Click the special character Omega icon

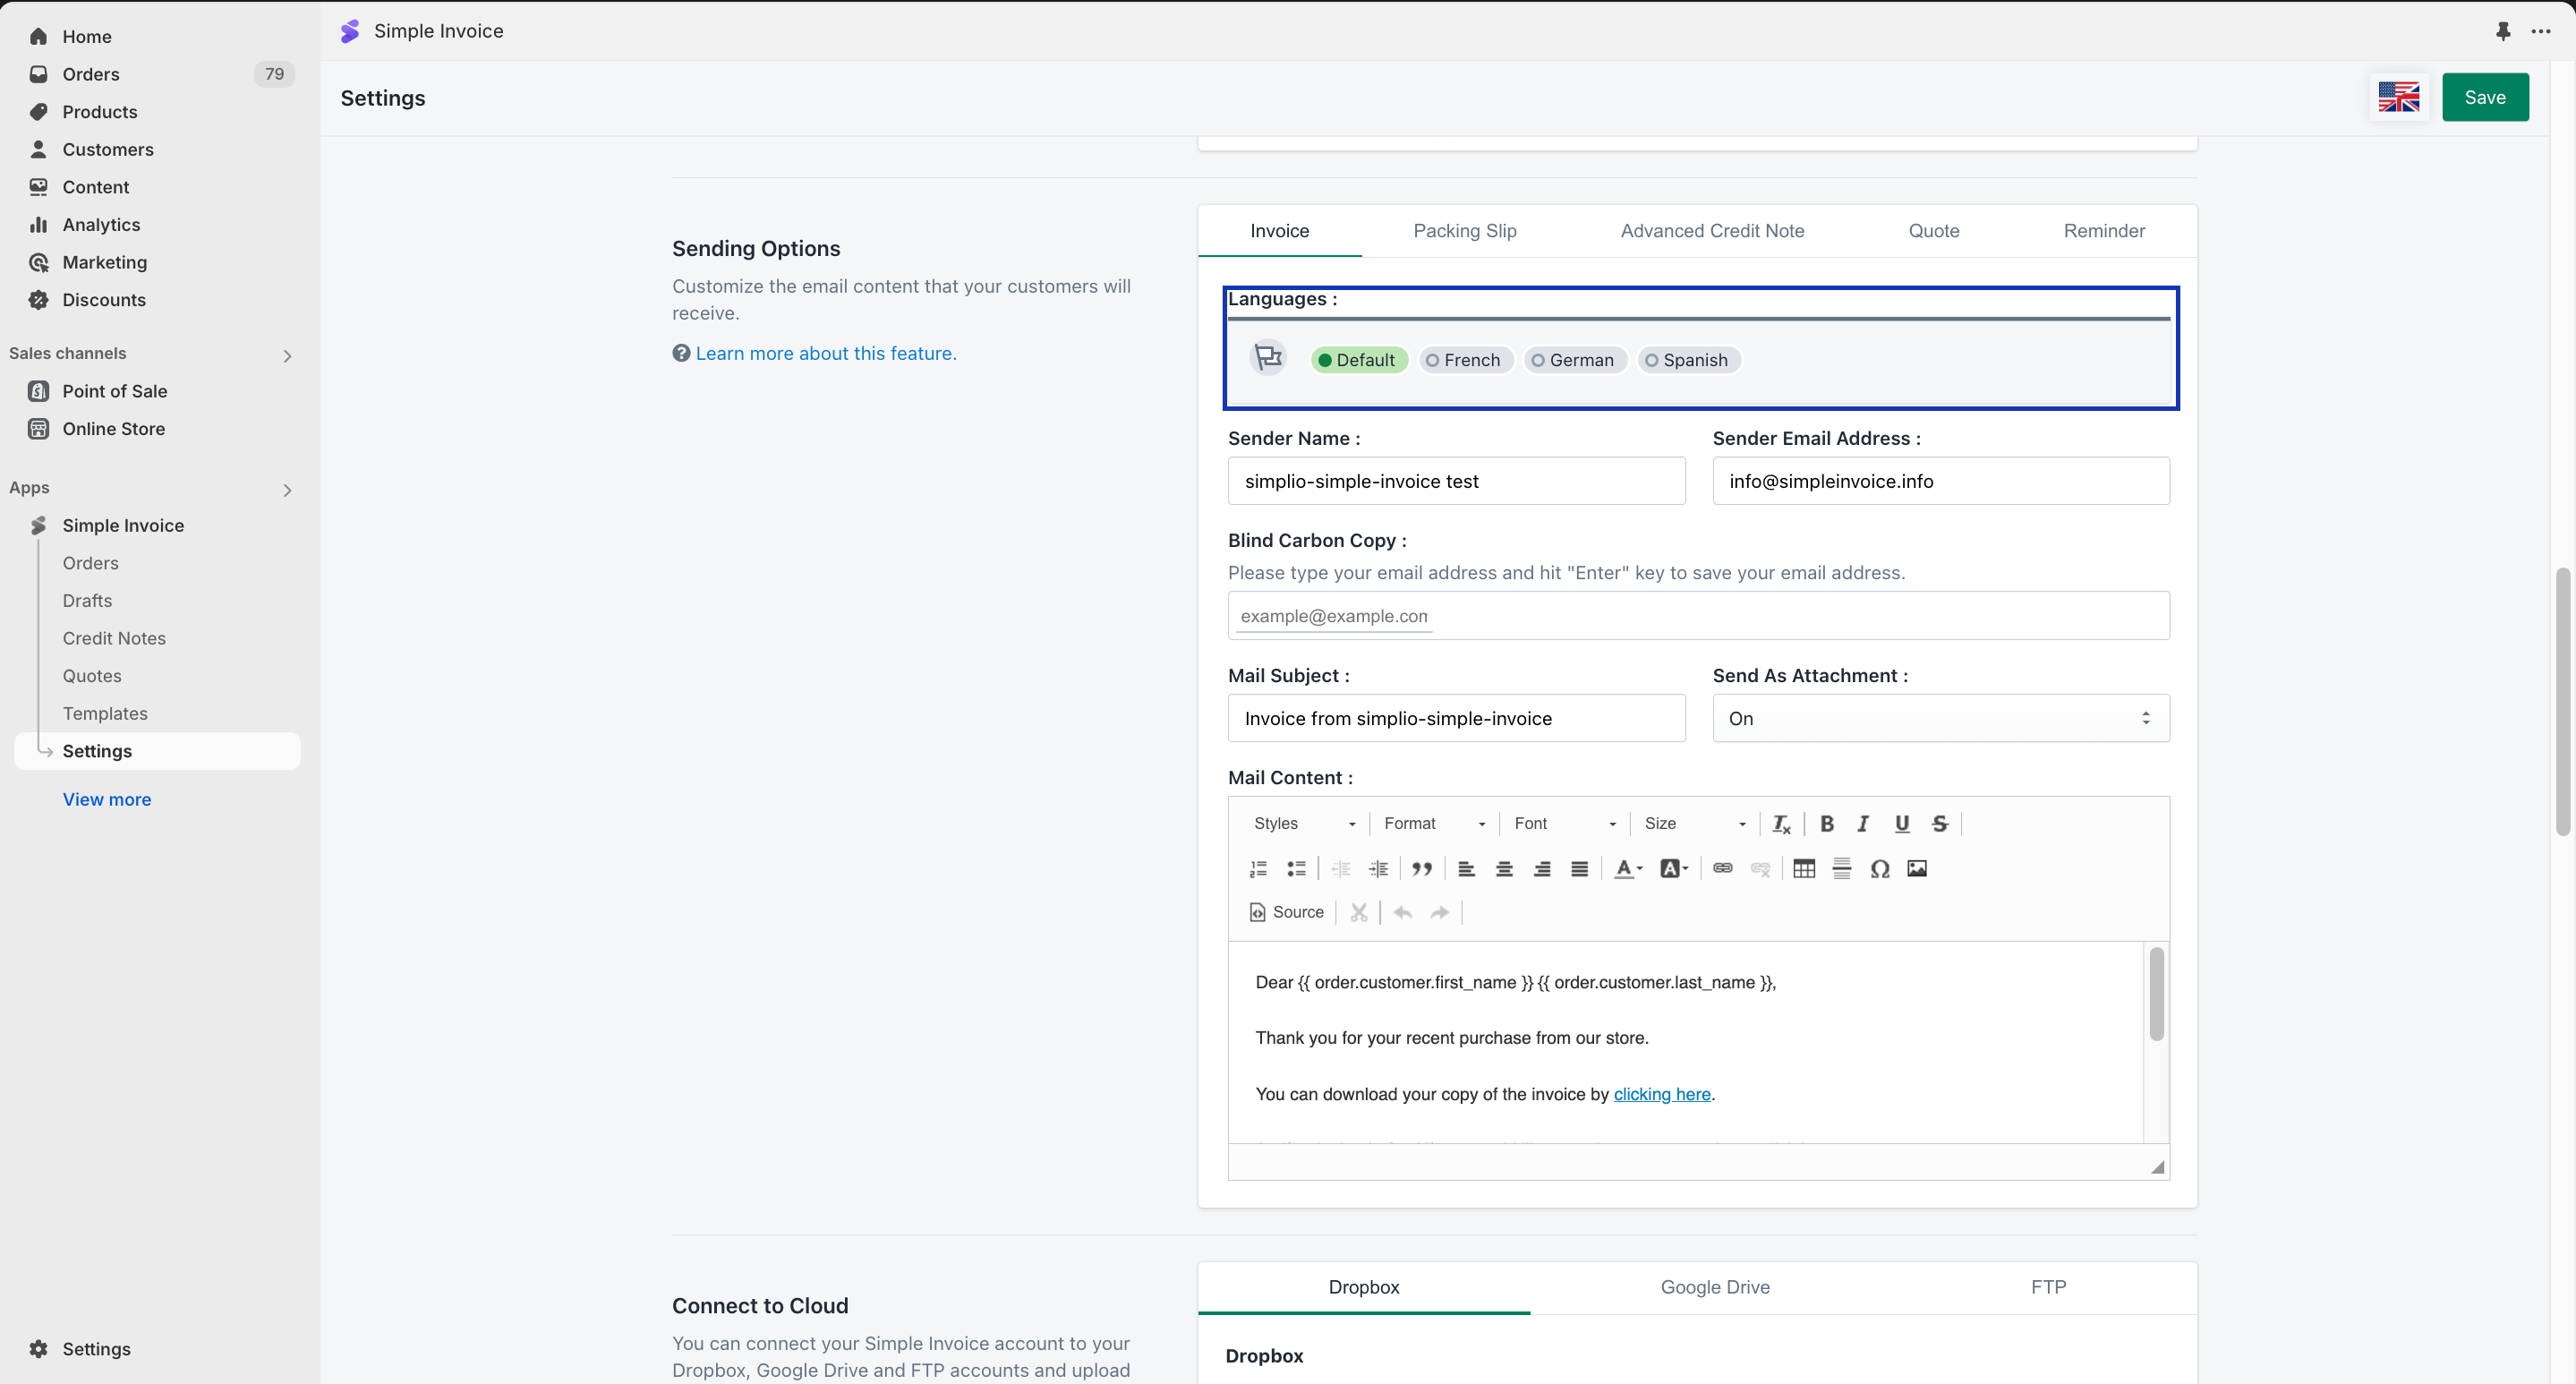1879,868
